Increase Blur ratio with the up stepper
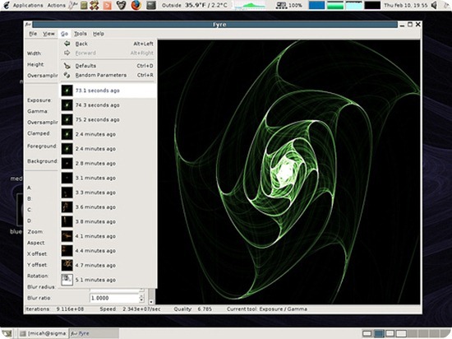 [x=141, y=295]
